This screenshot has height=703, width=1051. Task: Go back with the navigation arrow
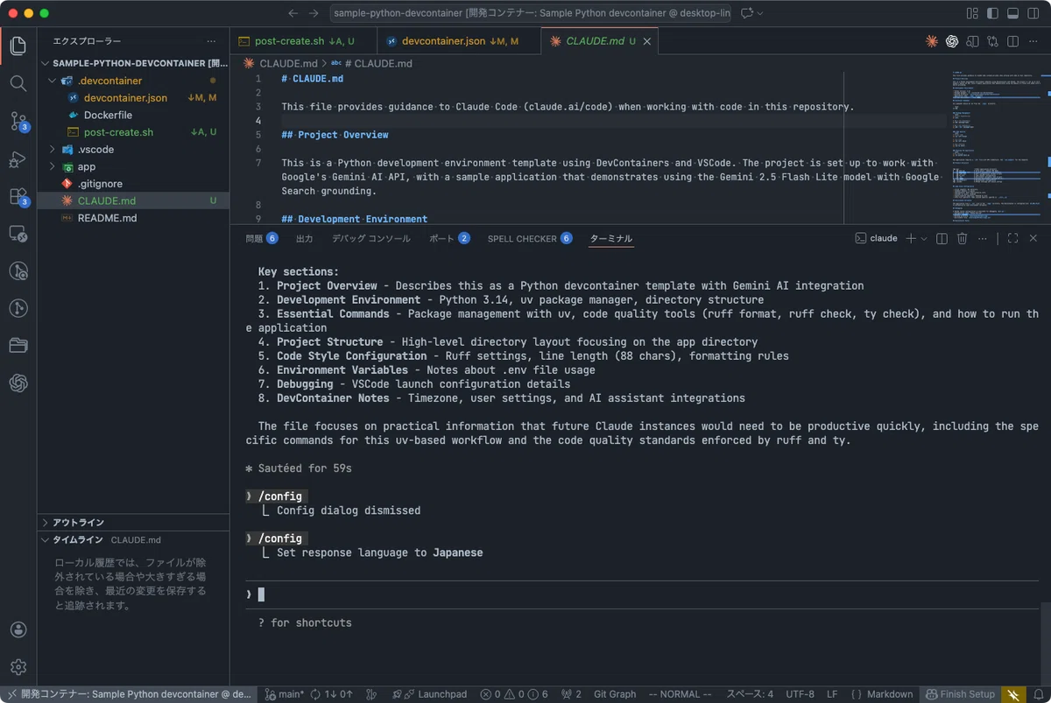click(x=293, y=13)
